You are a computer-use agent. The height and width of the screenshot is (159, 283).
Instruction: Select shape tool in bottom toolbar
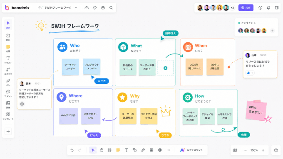[135, 150]
